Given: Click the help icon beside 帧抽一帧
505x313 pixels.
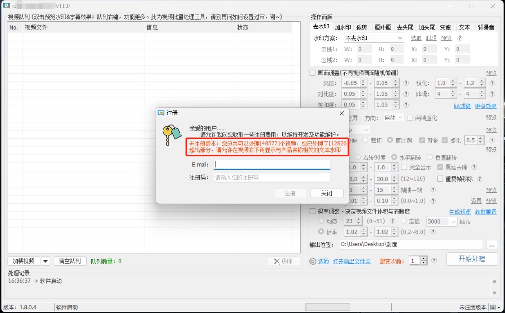Looking at the screenshot, I should [433, 190].
